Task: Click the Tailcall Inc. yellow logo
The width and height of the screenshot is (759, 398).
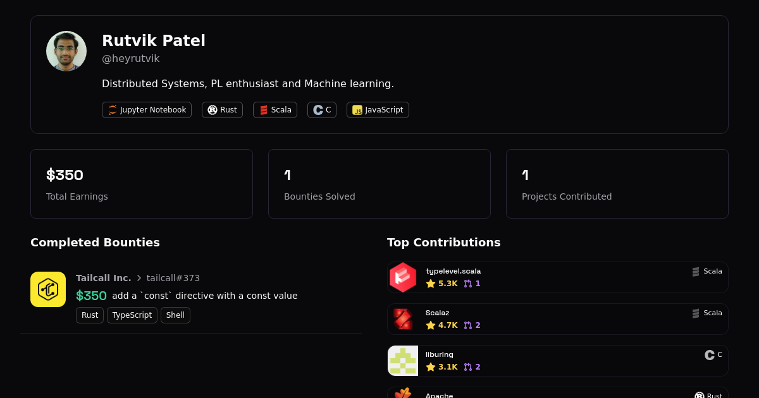Action: (48, 289)
